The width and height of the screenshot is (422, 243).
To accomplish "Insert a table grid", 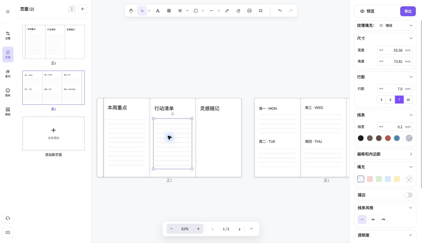I will 169,11.
